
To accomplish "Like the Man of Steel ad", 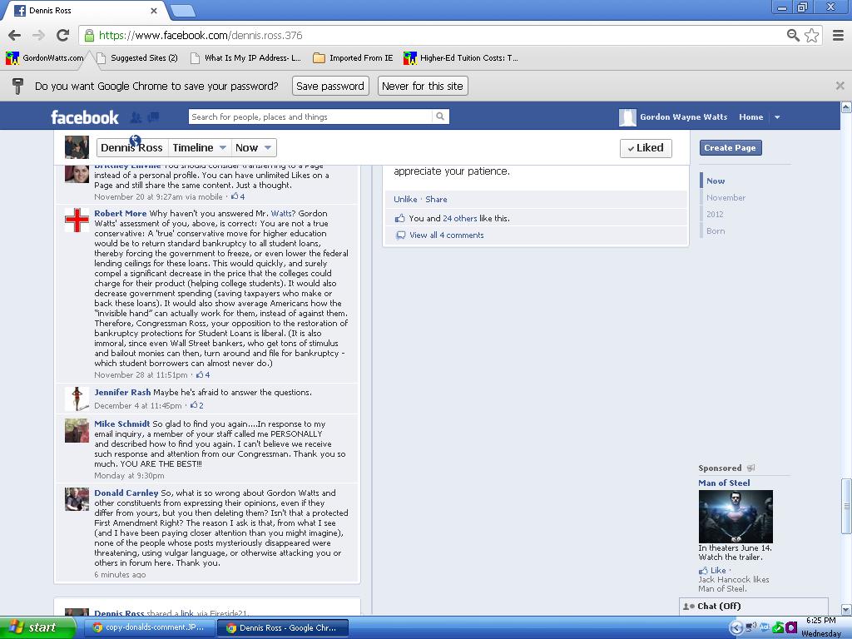I will pos(717,570).
